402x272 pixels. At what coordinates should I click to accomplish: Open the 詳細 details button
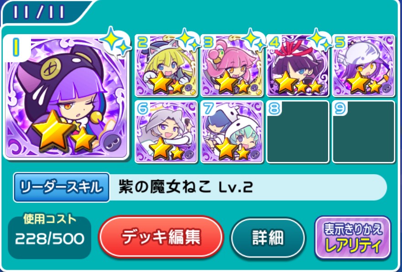[x=268, y=238]
